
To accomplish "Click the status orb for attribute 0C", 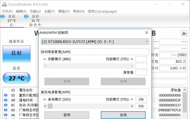I will (x=6, y=105).
